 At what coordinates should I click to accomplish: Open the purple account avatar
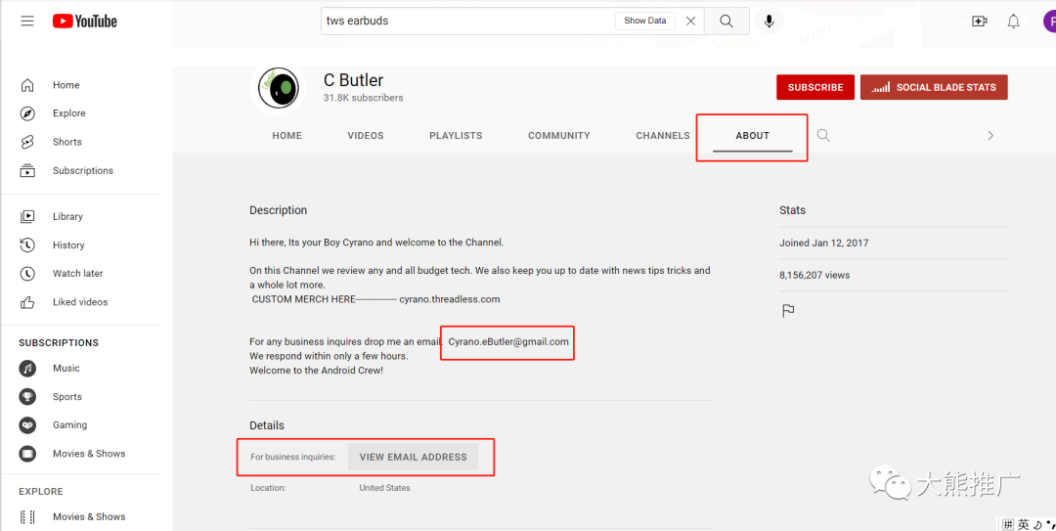pyautogui.click(x=1049, y=22)
